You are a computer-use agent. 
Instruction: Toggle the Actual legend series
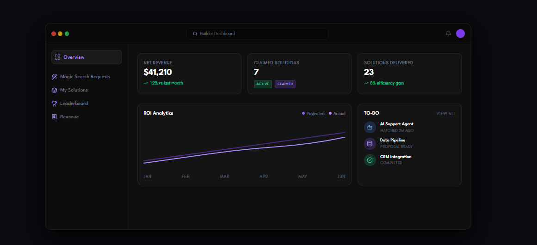[x=337, y=114]
